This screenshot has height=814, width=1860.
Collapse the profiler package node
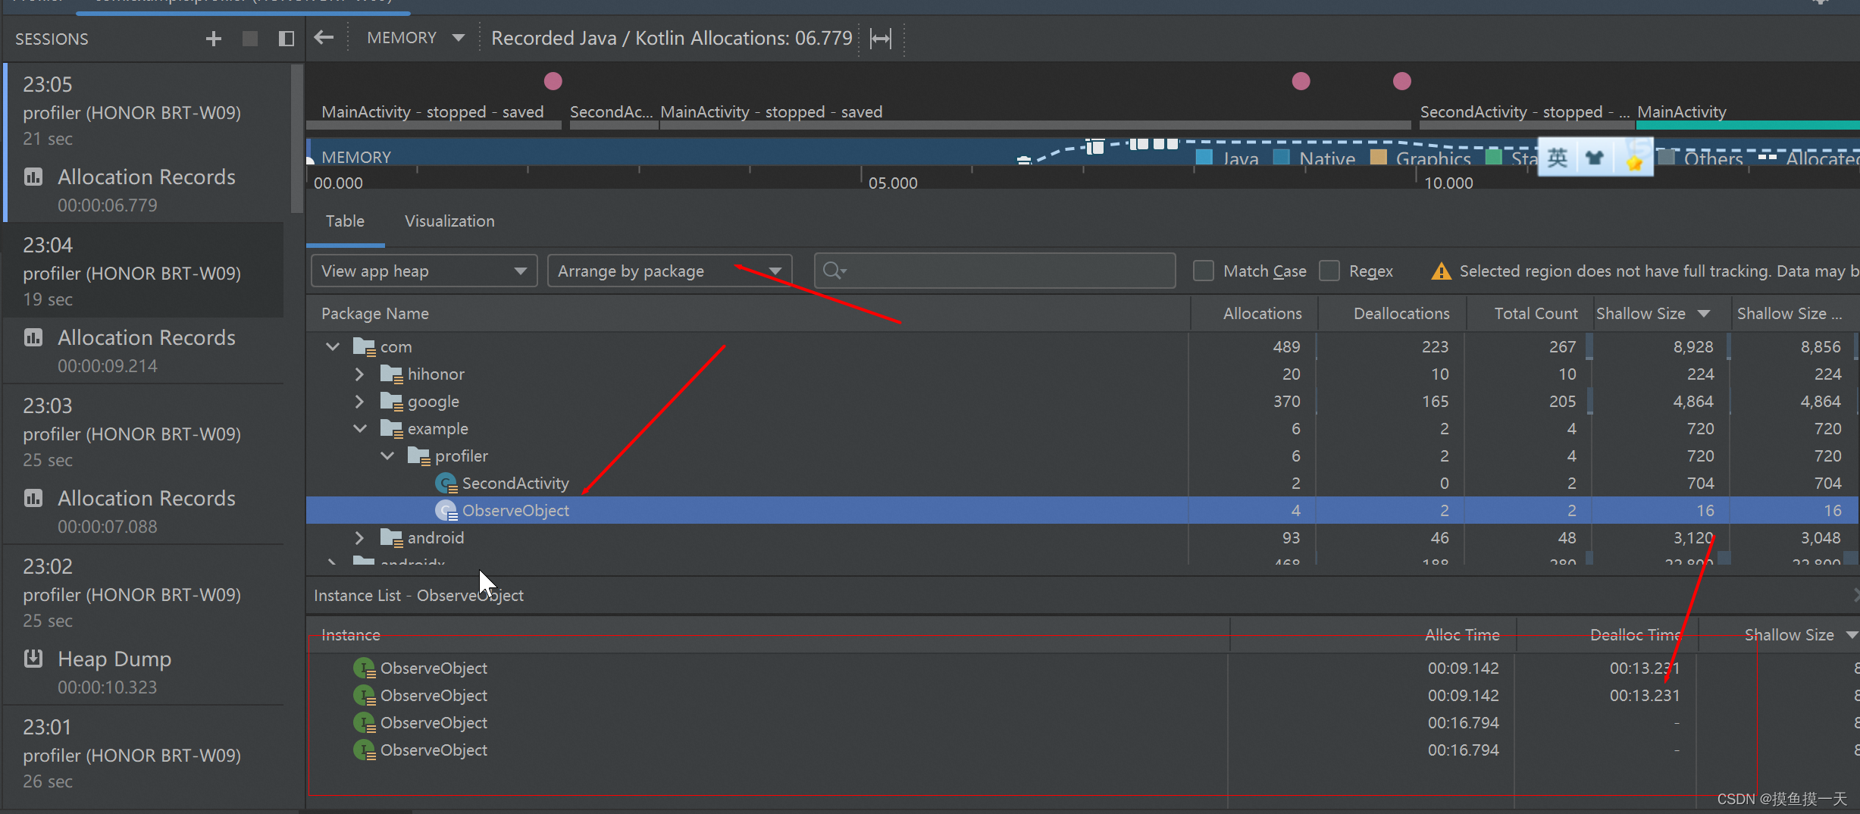(387, 456)
